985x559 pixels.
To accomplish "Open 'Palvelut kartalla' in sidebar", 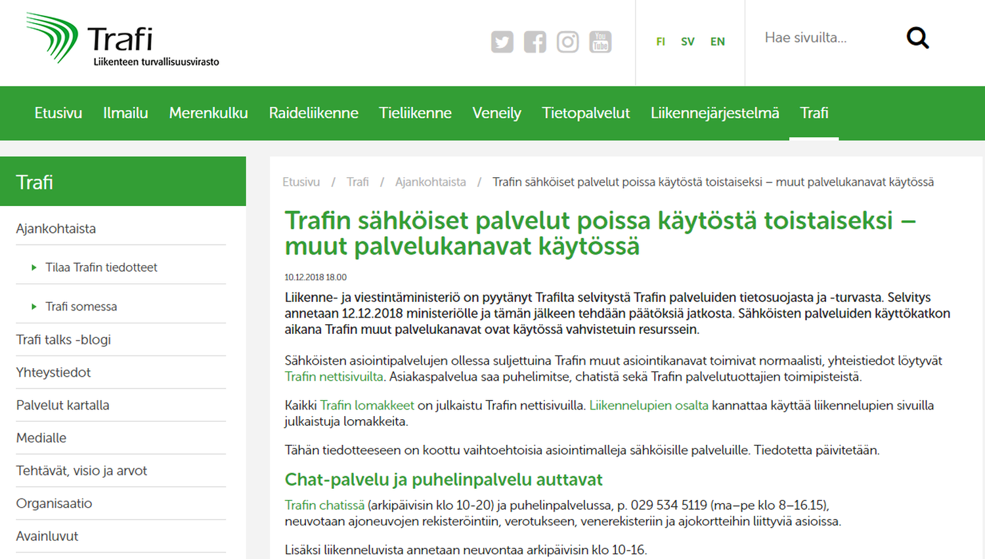I will tap(62, 405).
